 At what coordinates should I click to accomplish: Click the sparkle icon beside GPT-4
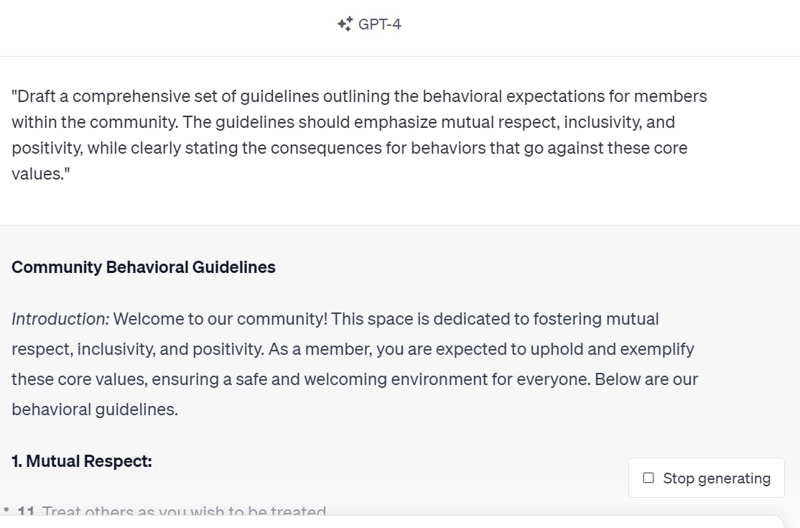pyautogui.click(x=344, y=24)
